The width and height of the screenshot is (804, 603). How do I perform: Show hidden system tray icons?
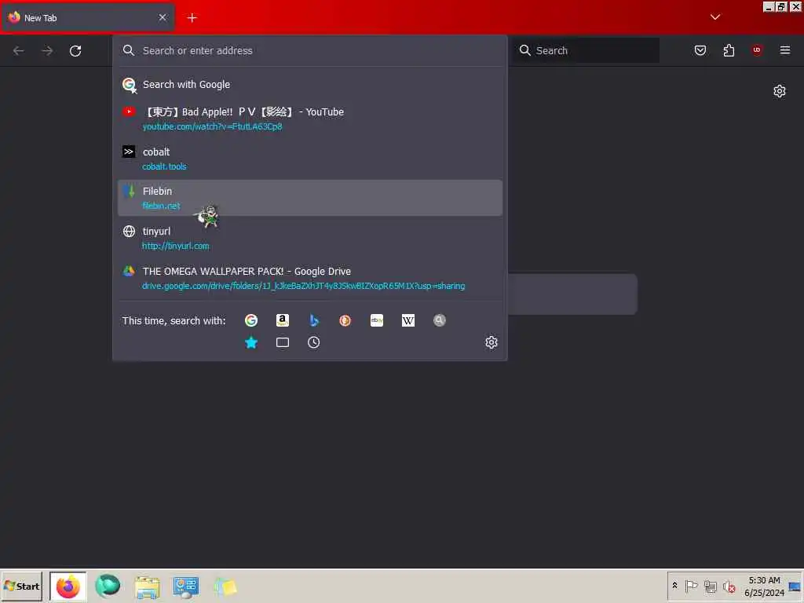674,585
